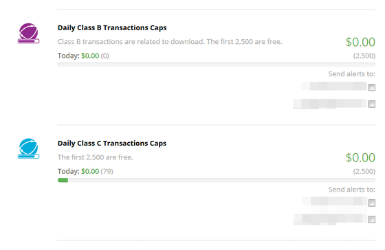Check first alert checkbox under Class C
385x250 pixels.
[x=372, y=203]
